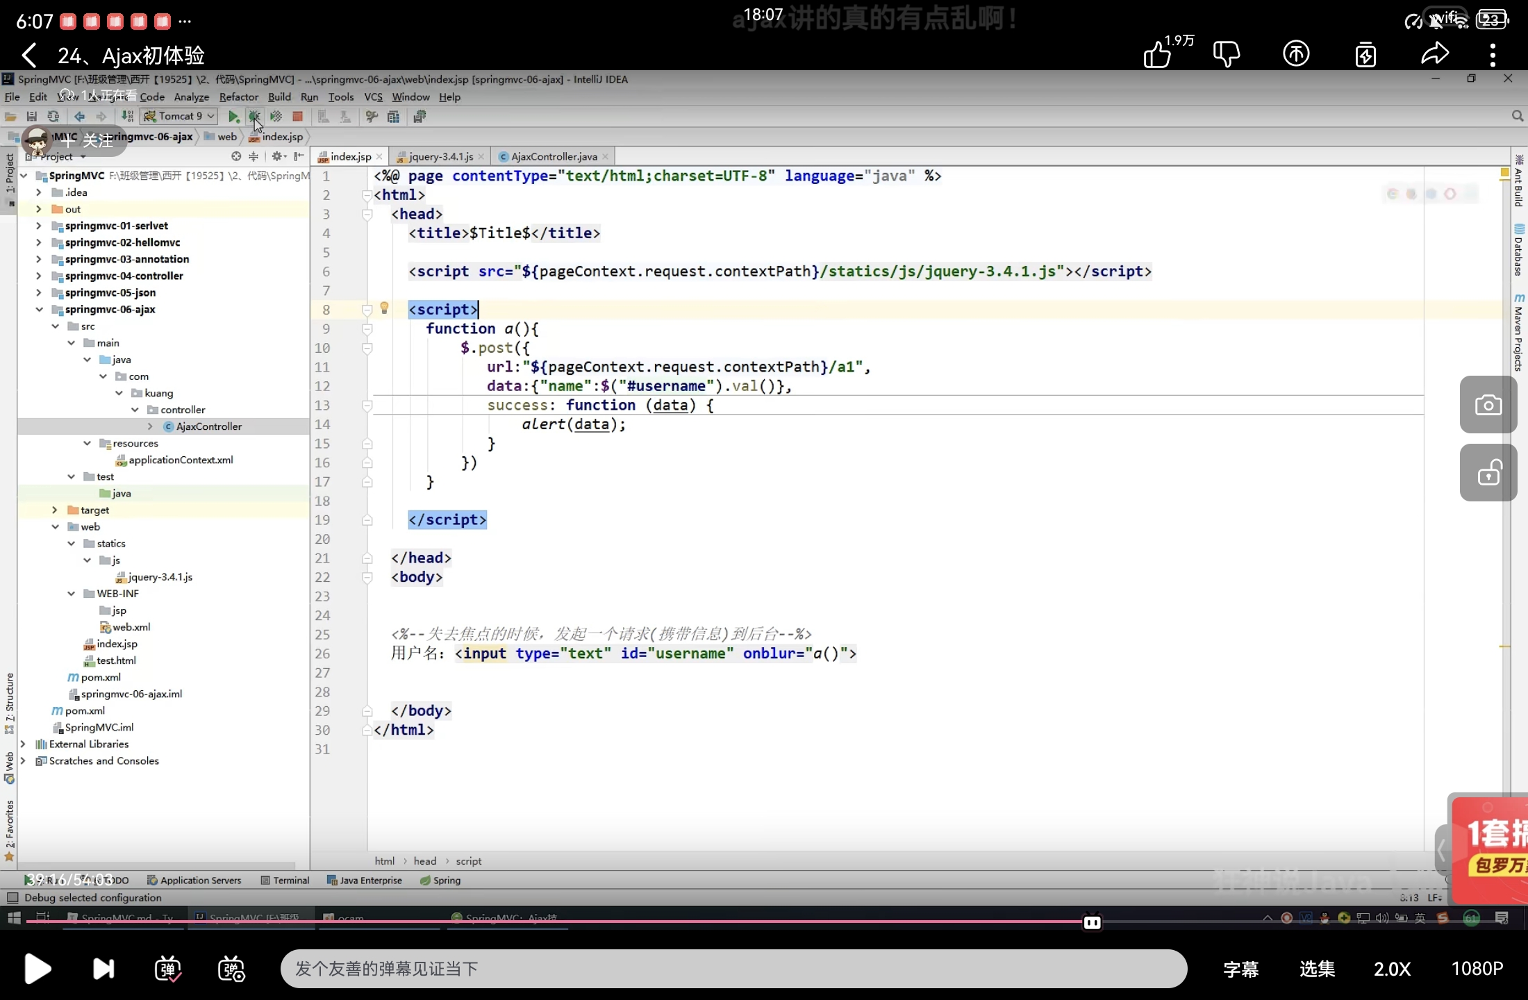
Task: Collapse the springmvc-06-ajax module
Action: pyautogui.click(x=39, y=309)
